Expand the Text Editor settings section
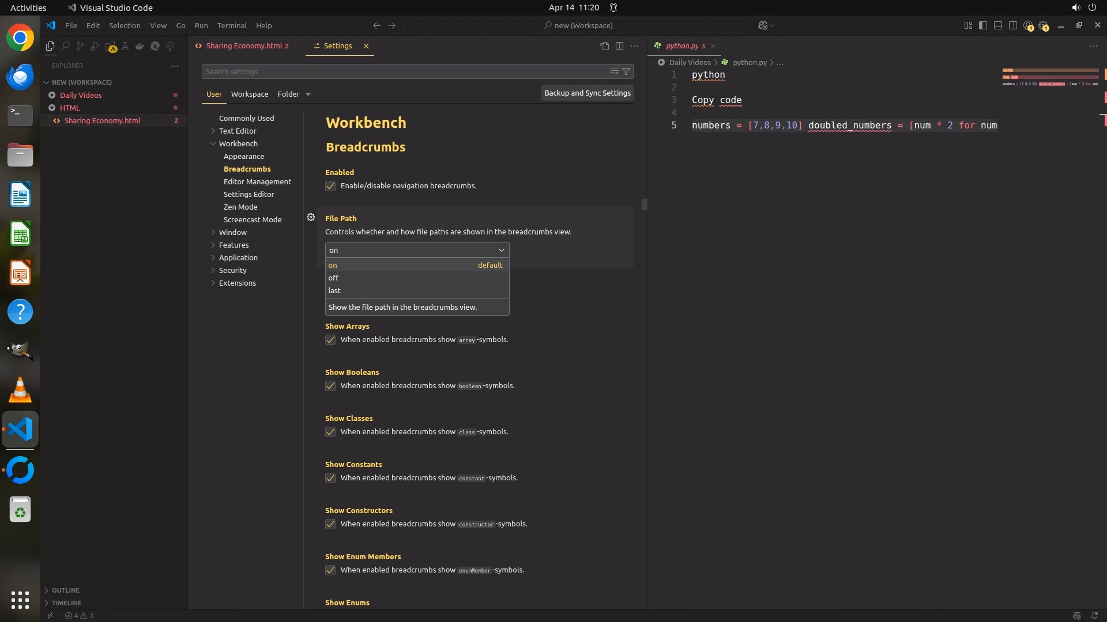 pos(238,131)
